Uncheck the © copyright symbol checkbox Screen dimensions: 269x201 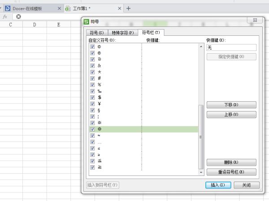coord(92,47)
